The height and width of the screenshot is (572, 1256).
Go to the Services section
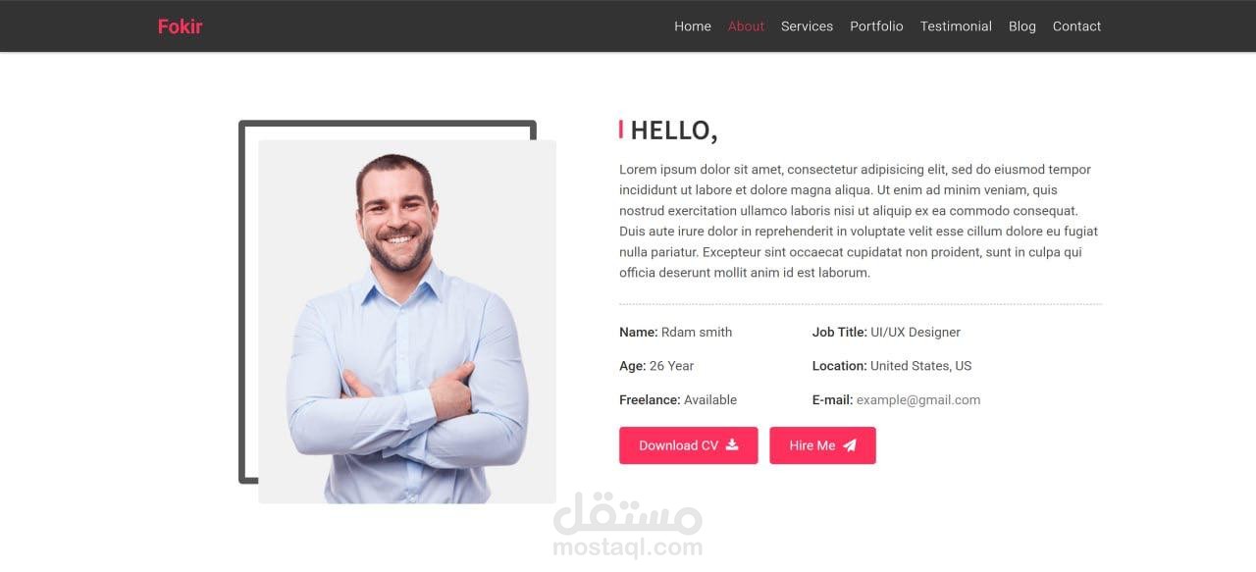[807, 26]
